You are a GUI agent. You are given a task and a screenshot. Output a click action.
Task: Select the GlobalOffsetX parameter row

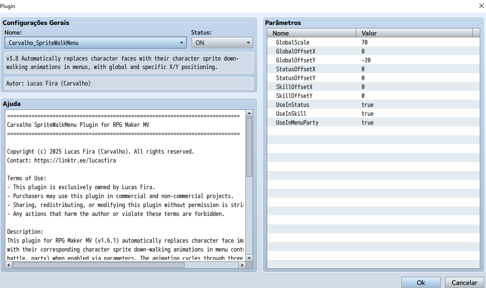pyautogui.click(x=374, y=51)
